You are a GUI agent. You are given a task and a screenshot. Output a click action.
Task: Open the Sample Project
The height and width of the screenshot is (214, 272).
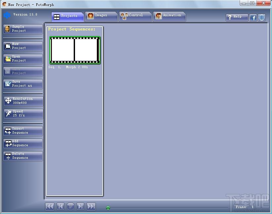tap(23, 29)
